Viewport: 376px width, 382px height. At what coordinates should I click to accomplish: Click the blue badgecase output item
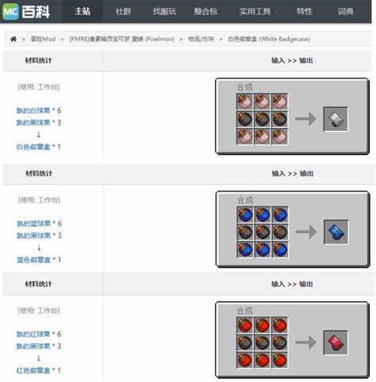[x=336, y=232]
